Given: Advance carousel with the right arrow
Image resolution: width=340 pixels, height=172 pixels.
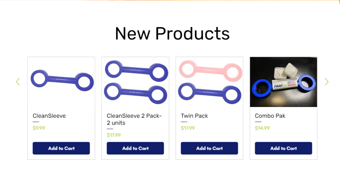Looking at the screenshot, I should (326, 82).
